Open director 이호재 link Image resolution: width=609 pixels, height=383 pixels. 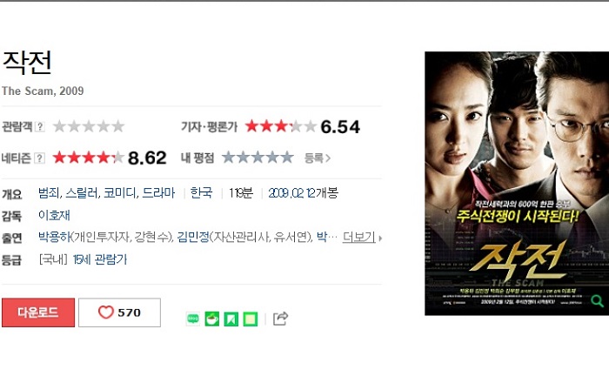coord(54,215)
